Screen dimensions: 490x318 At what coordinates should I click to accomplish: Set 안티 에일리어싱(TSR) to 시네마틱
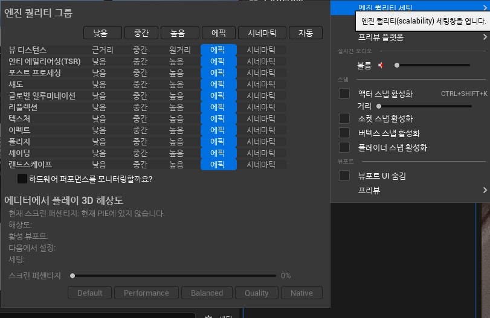tap(261, 62)
